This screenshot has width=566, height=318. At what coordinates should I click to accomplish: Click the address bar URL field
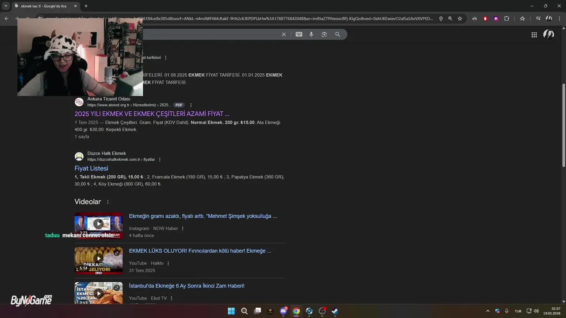point(239,19)
